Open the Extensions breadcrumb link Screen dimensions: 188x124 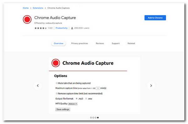point(38,8)
